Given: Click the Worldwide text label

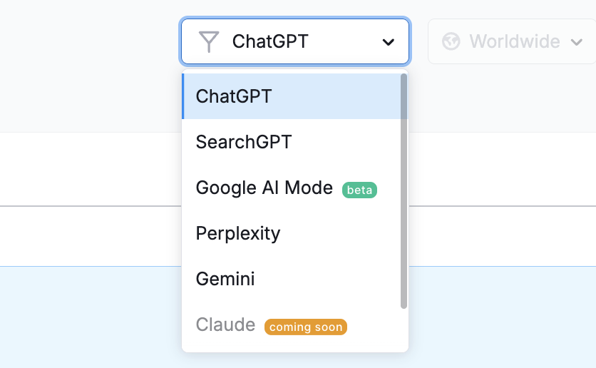Looking at the screenshot, I should 515,41.
